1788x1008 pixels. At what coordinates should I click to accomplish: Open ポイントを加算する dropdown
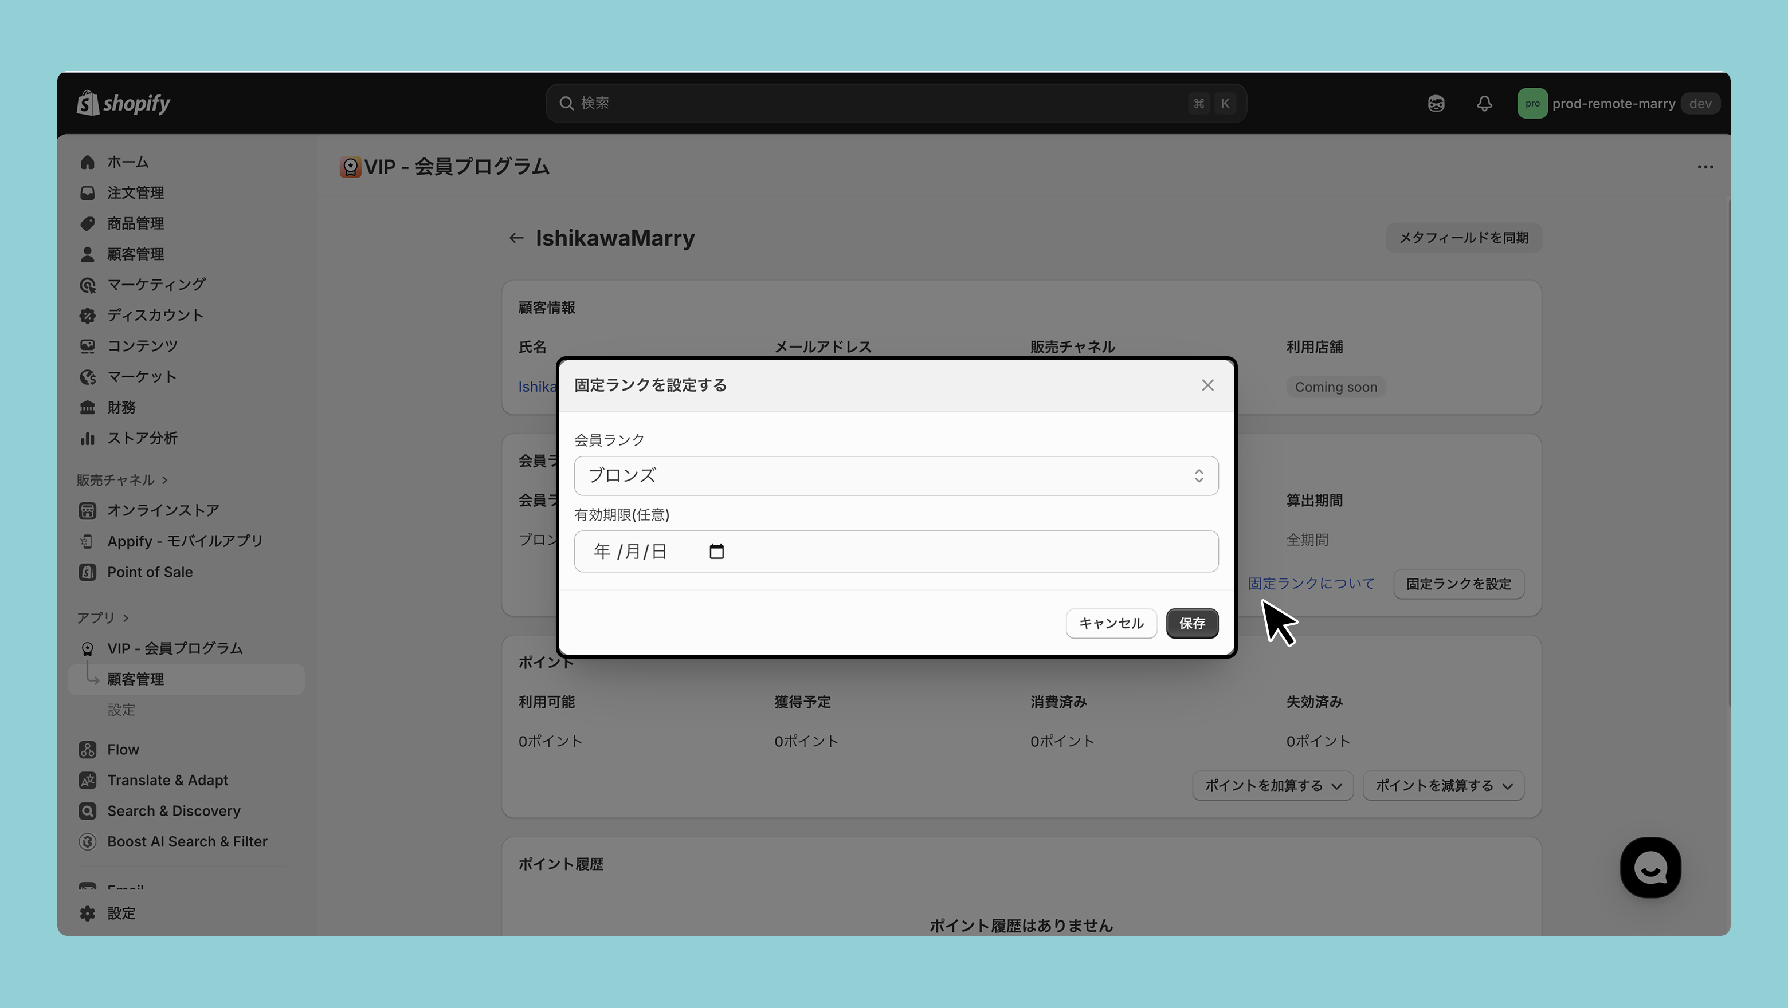click(1272, 785)
